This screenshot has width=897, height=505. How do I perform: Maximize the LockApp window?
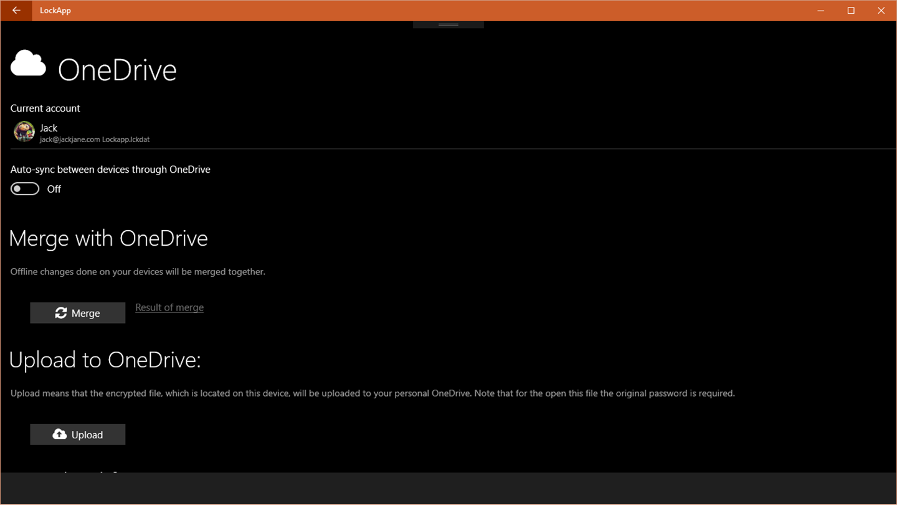(x=851, y=11)
